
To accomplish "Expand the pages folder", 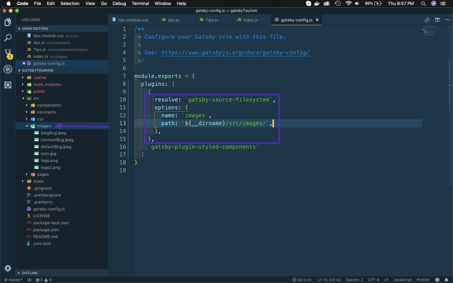I will tap(43, 175).
